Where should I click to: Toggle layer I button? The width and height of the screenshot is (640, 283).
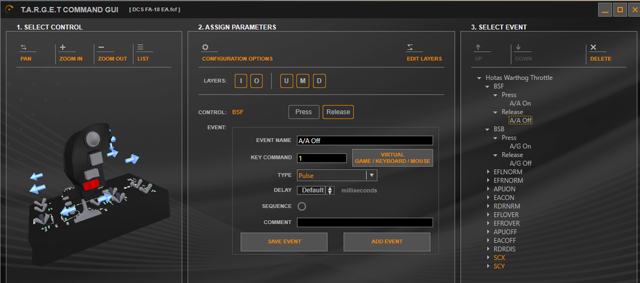pos(241,81)
